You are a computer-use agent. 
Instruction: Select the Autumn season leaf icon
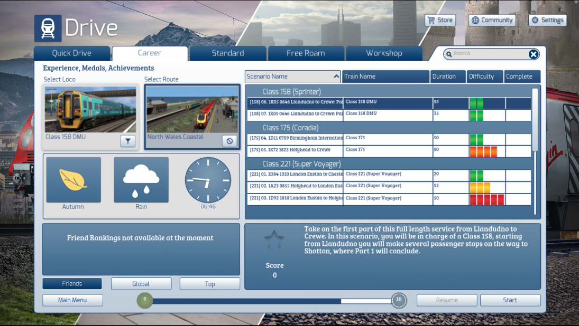tap(73, 179)
